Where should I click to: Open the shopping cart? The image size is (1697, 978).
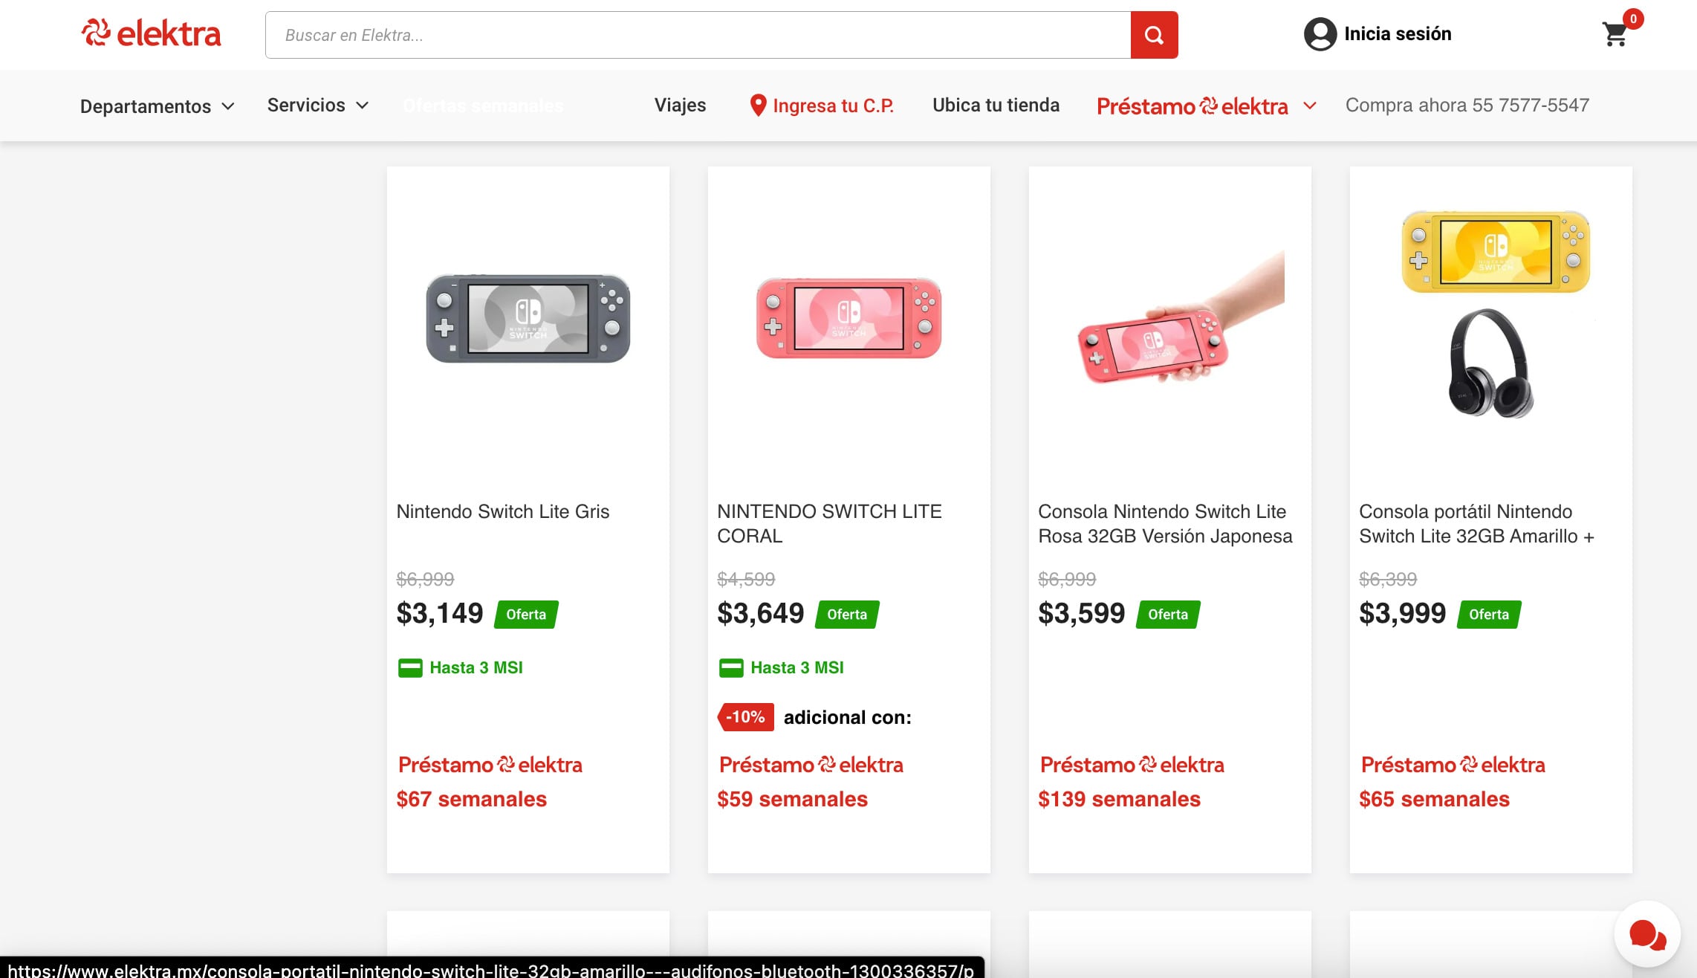click(1615, 34)
